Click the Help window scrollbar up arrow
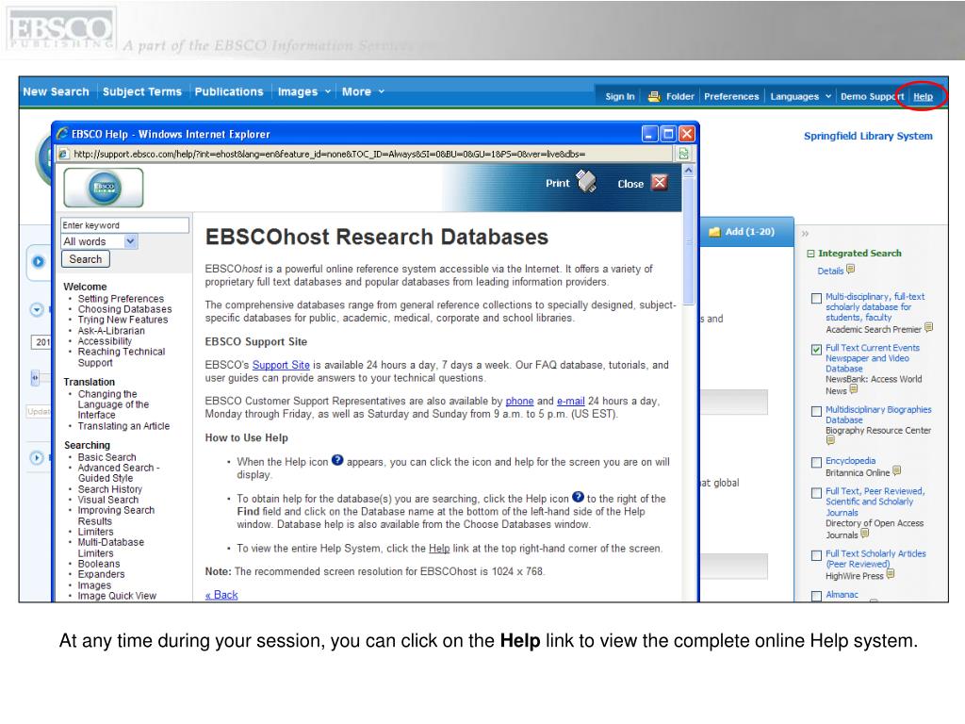 coord(689,171)
